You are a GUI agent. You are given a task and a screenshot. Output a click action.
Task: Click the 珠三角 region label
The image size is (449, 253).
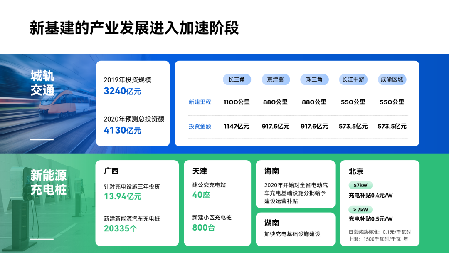point(314,79)
